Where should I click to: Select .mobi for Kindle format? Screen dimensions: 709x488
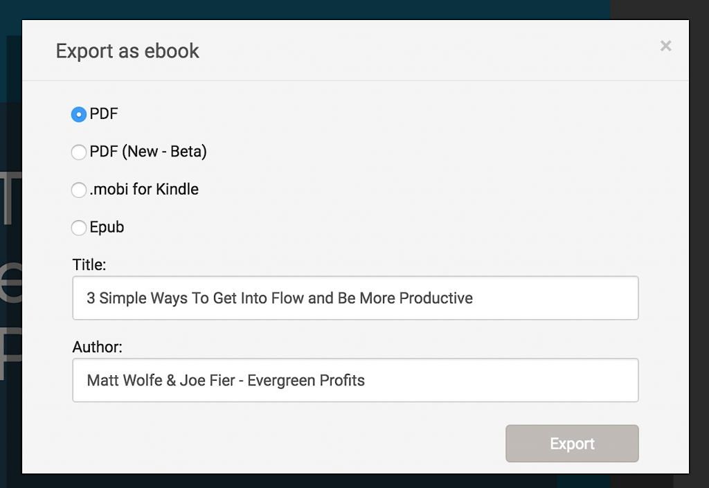tap(78, 190)
